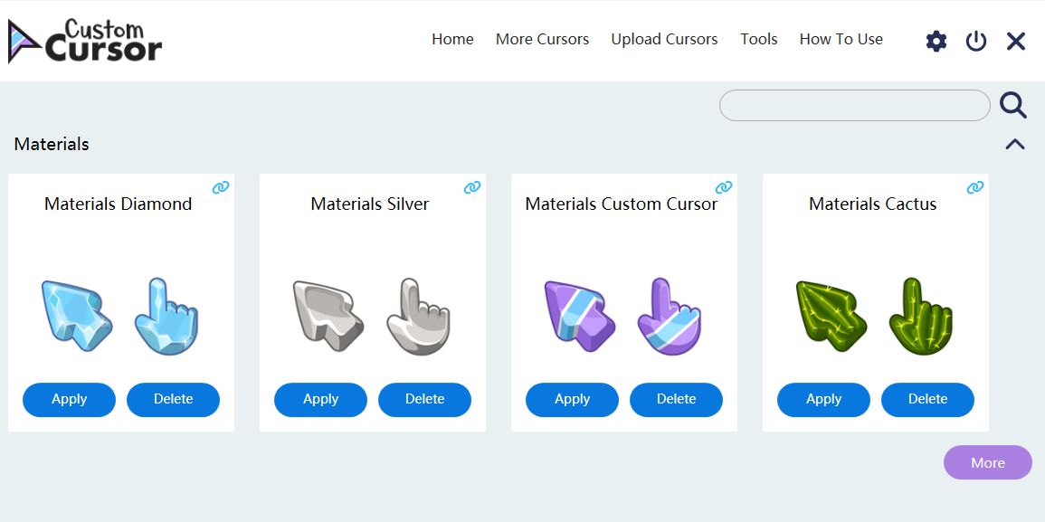Apply the Materials Diamond cursor pack
This screenshot has width=1045, height=522.
[69, 399]
